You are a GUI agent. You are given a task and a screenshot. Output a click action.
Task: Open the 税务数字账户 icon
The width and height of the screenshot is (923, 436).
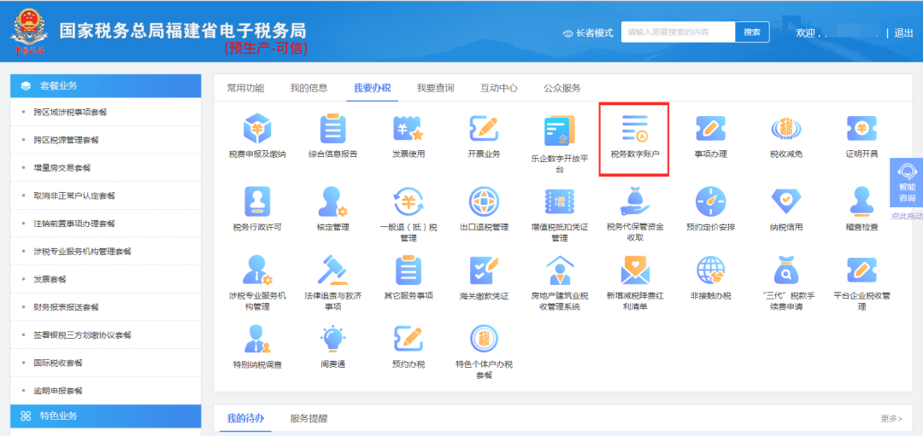coord(634,129)
